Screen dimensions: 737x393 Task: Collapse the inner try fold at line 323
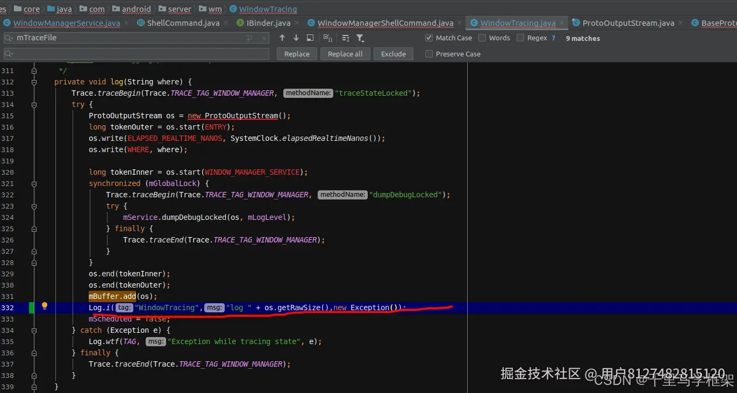(34, 206)
